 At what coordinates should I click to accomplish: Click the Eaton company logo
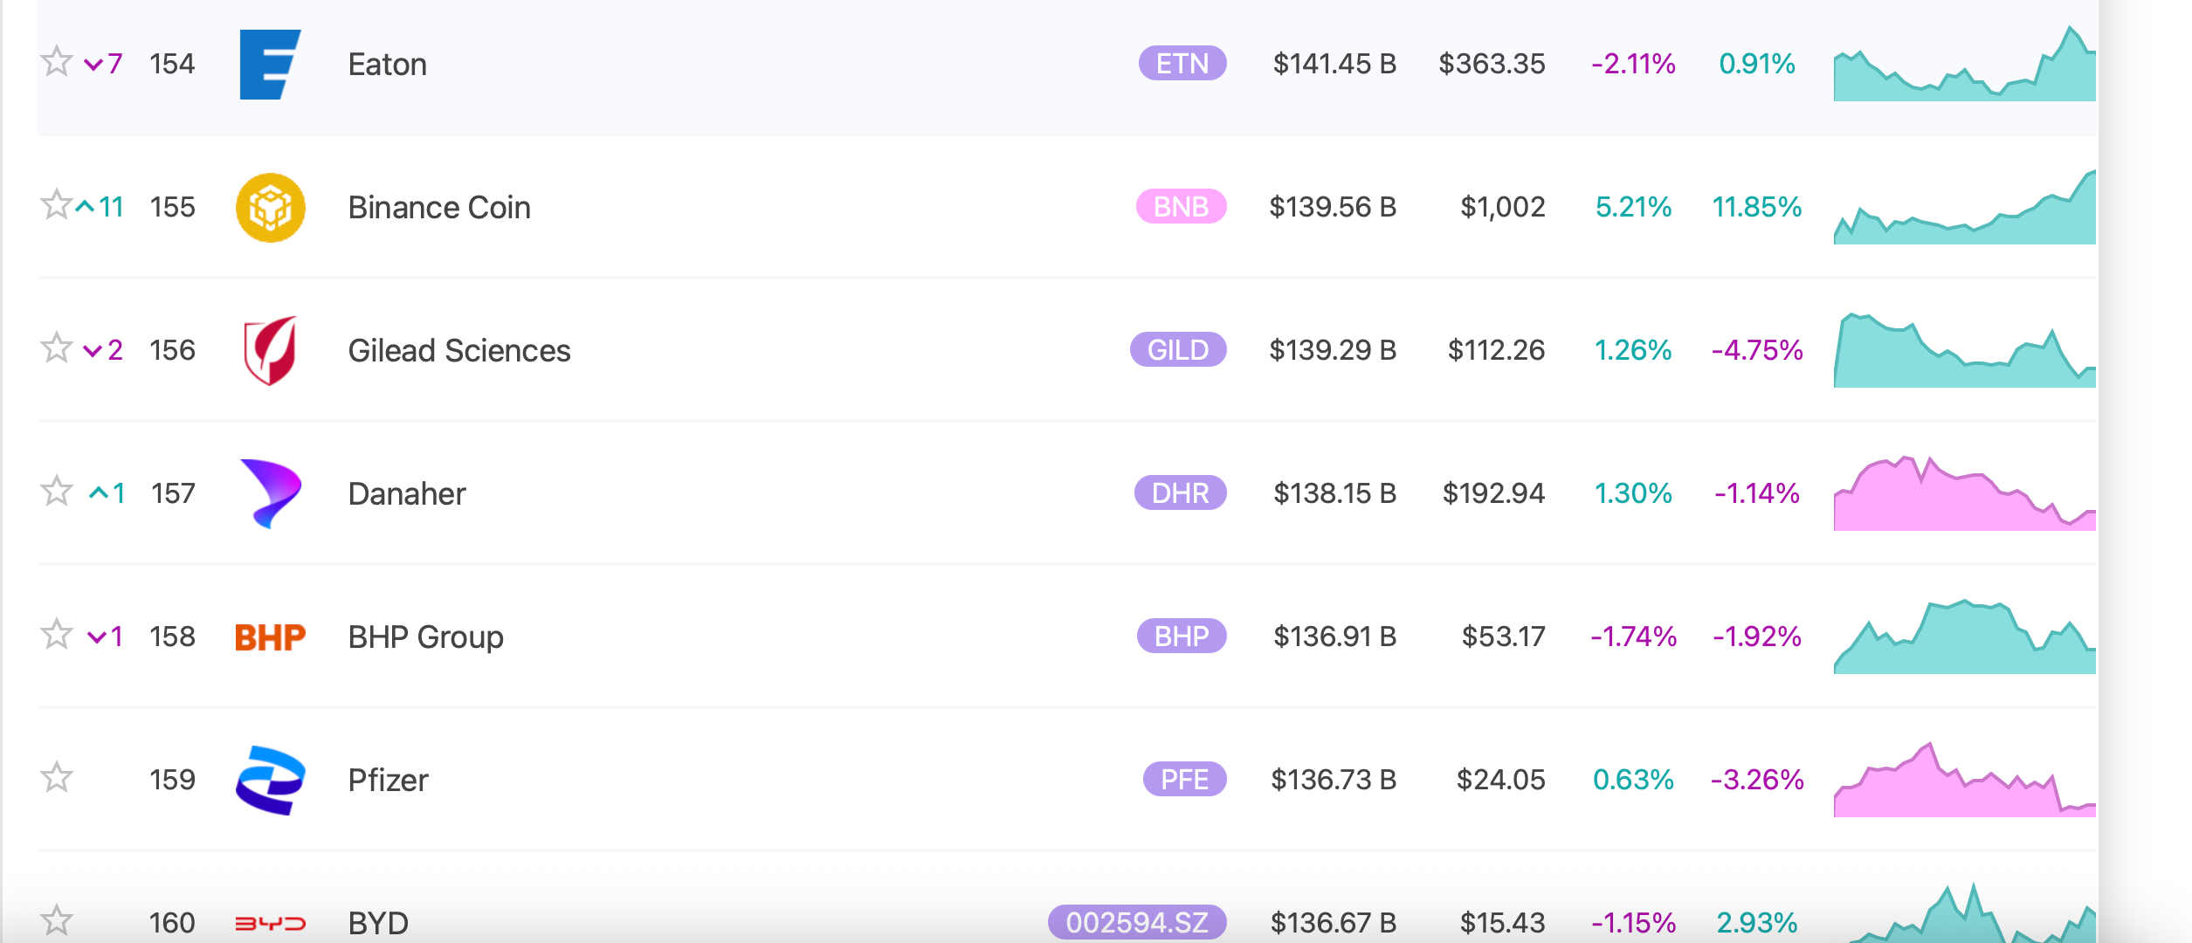pyautogui.click(x=270, y=65)
